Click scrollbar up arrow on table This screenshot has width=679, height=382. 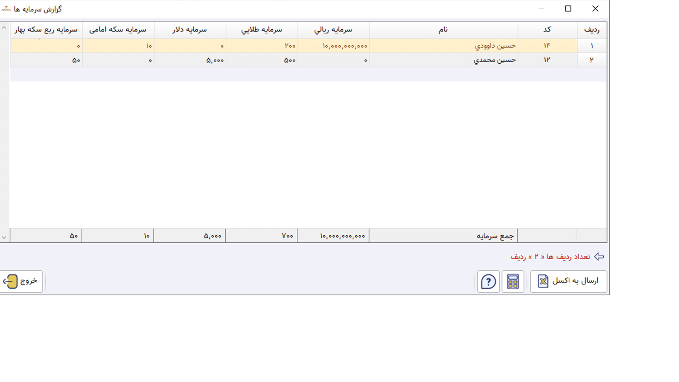click(4, 28)
